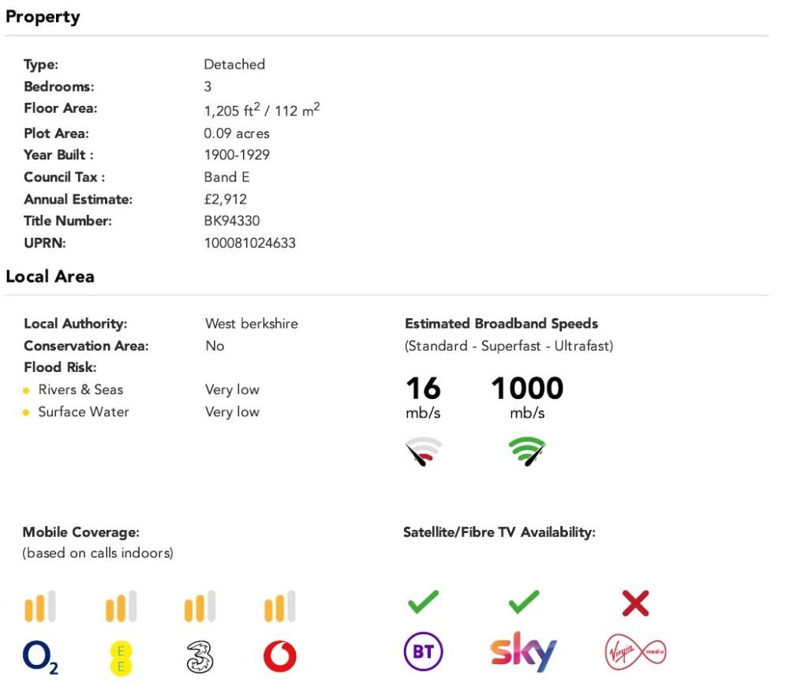Image resolution: width=808 pixels, height=691 pixels.
Task: Click the signal bars above O2
Action: tap(40, 607)
